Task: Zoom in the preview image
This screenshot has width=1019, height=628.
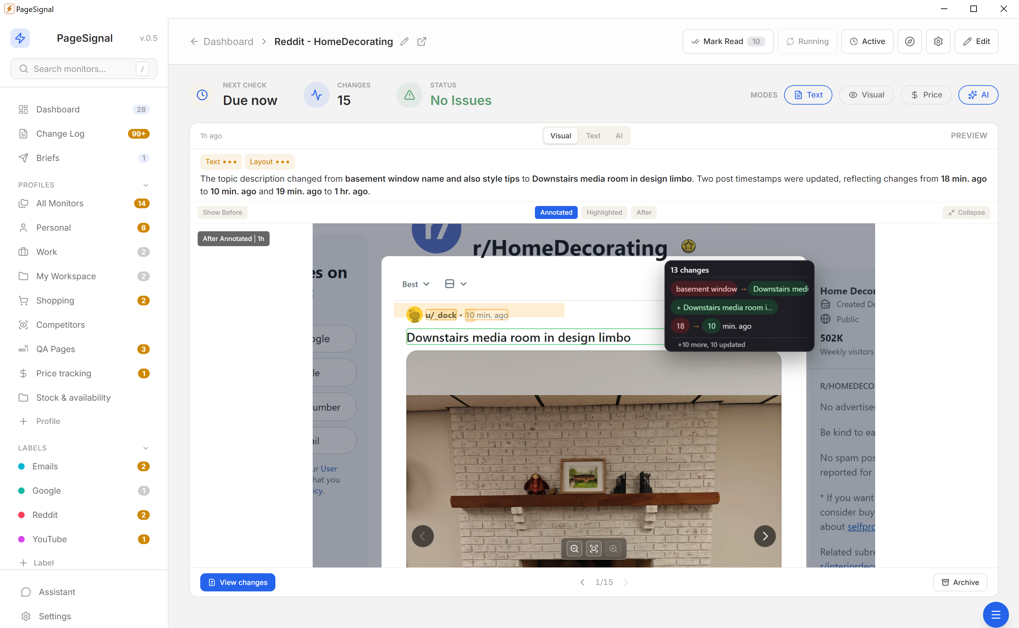Action: 613,549
